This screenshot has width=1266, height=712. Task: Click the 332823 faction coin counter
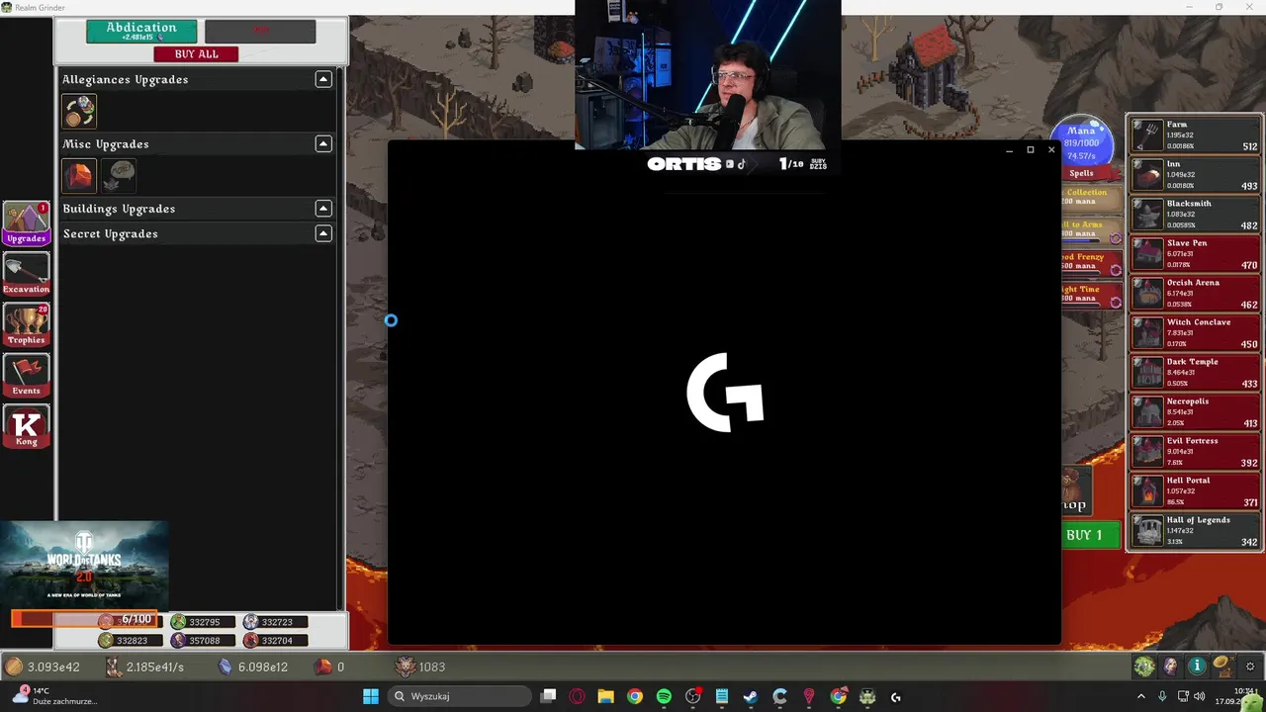[x=131, y=640]
